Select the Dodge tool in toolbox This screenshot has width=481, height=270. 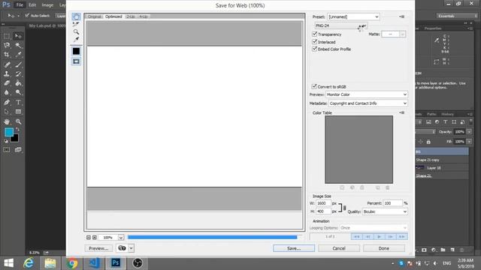pos(18,92)
